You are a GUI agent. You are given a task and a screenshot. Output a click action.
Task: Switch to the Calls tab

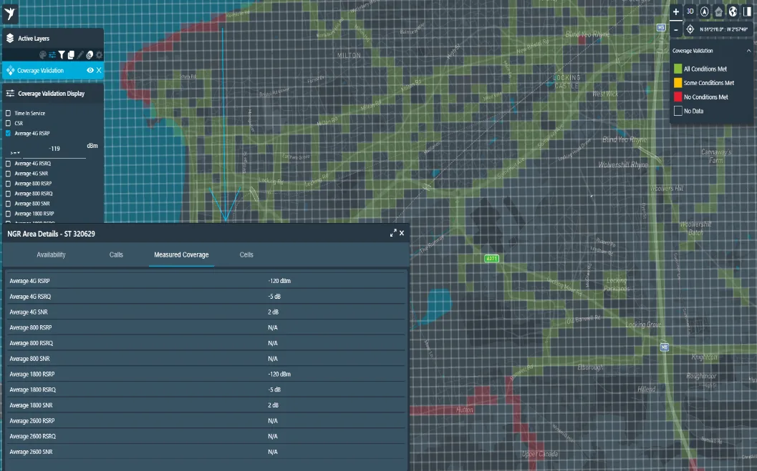pyautogui.click(x=116, y=254)
